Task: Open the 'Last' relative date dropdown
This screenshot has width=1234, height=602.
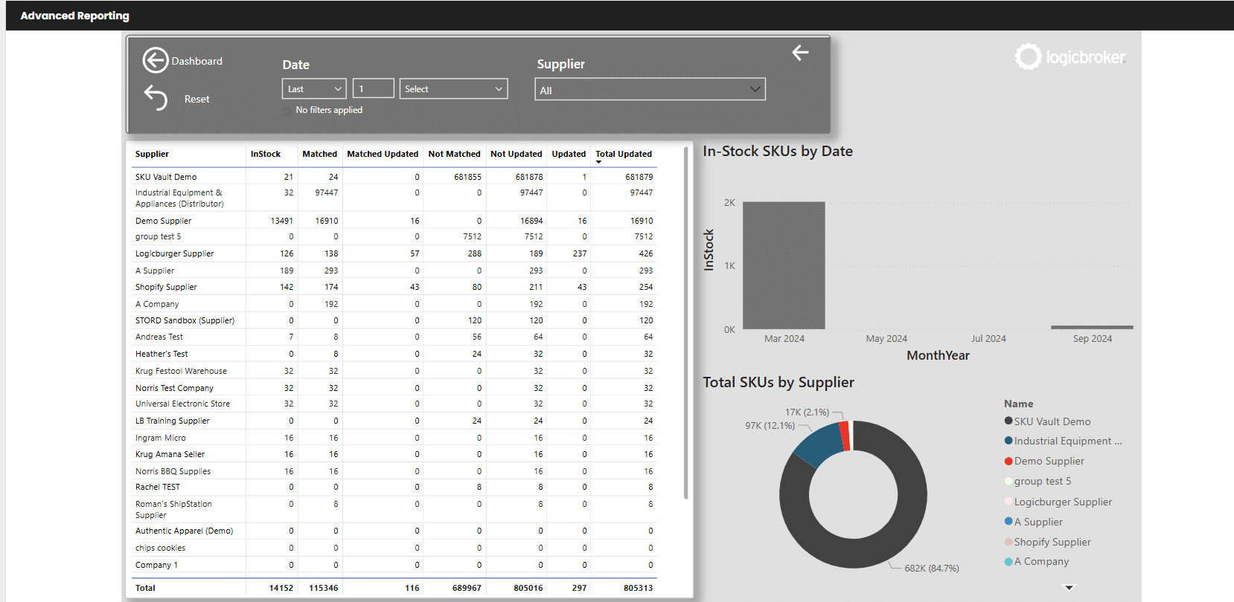Action: point(314,88)
